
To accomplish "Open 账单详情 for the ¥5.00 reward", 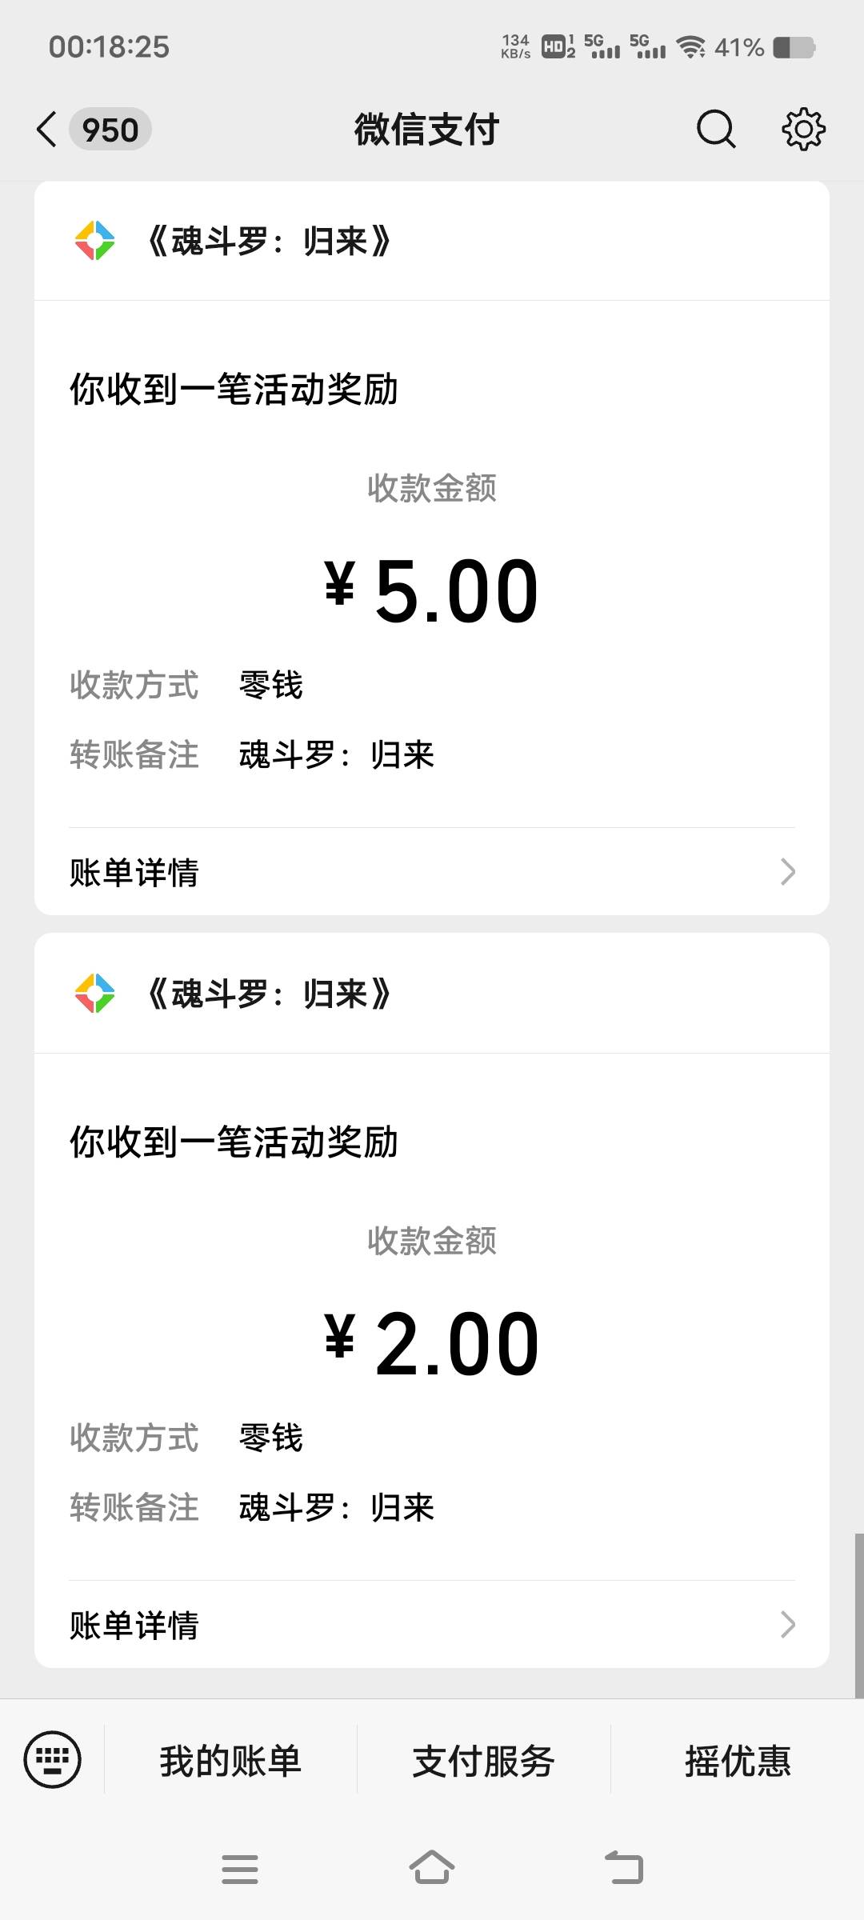I will [134, 872].
